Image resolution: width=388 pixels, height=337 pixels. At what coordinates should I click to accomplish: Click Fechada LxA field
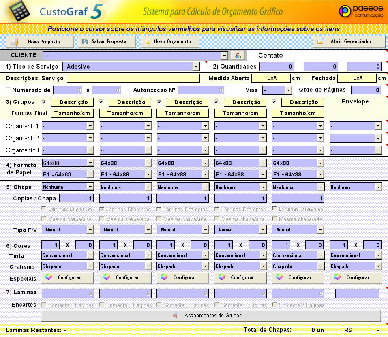coord(357,78)
